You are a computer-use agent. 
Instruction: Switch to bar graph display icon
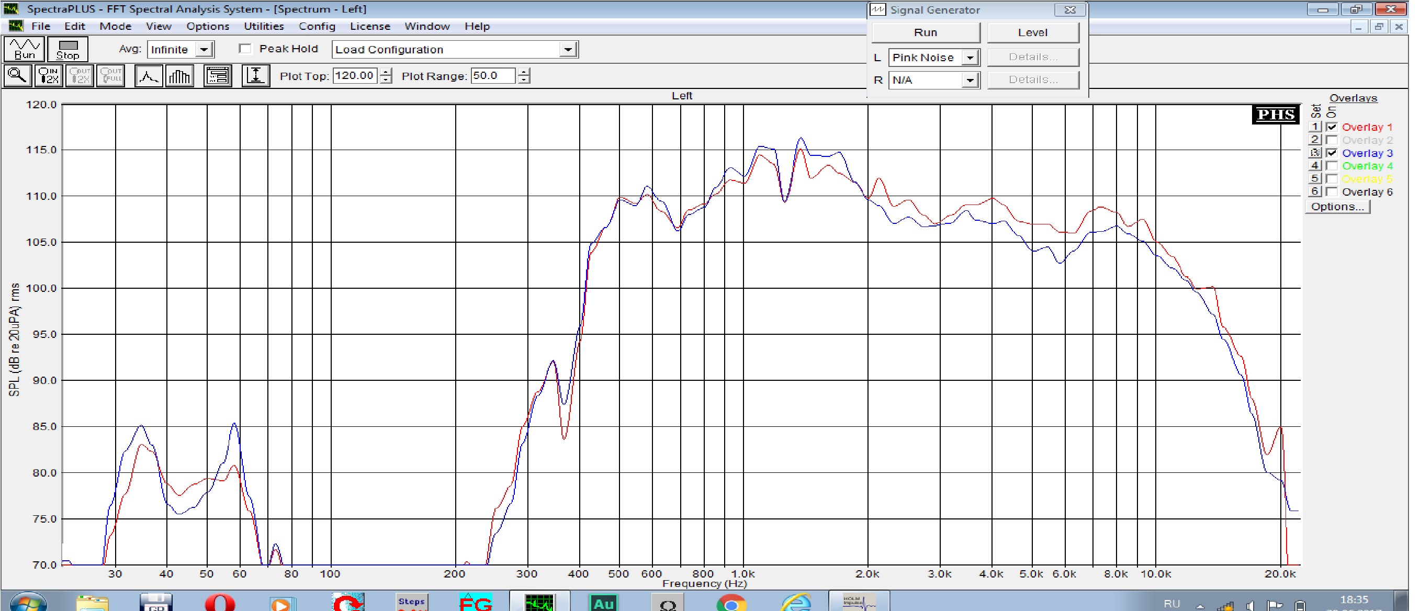click(179, 75)
